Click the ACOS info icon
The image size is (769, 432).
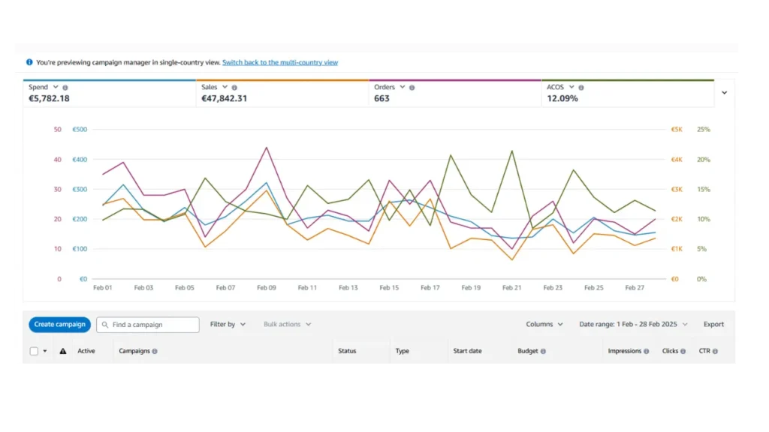581,88
